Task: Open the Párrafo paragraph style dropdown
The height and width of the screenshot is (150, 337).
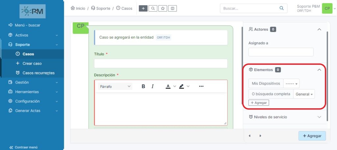Action: (115, 86)
